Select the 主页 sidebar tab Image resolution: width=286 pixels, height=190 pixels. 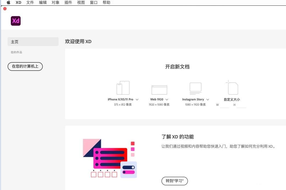point(33,42)
